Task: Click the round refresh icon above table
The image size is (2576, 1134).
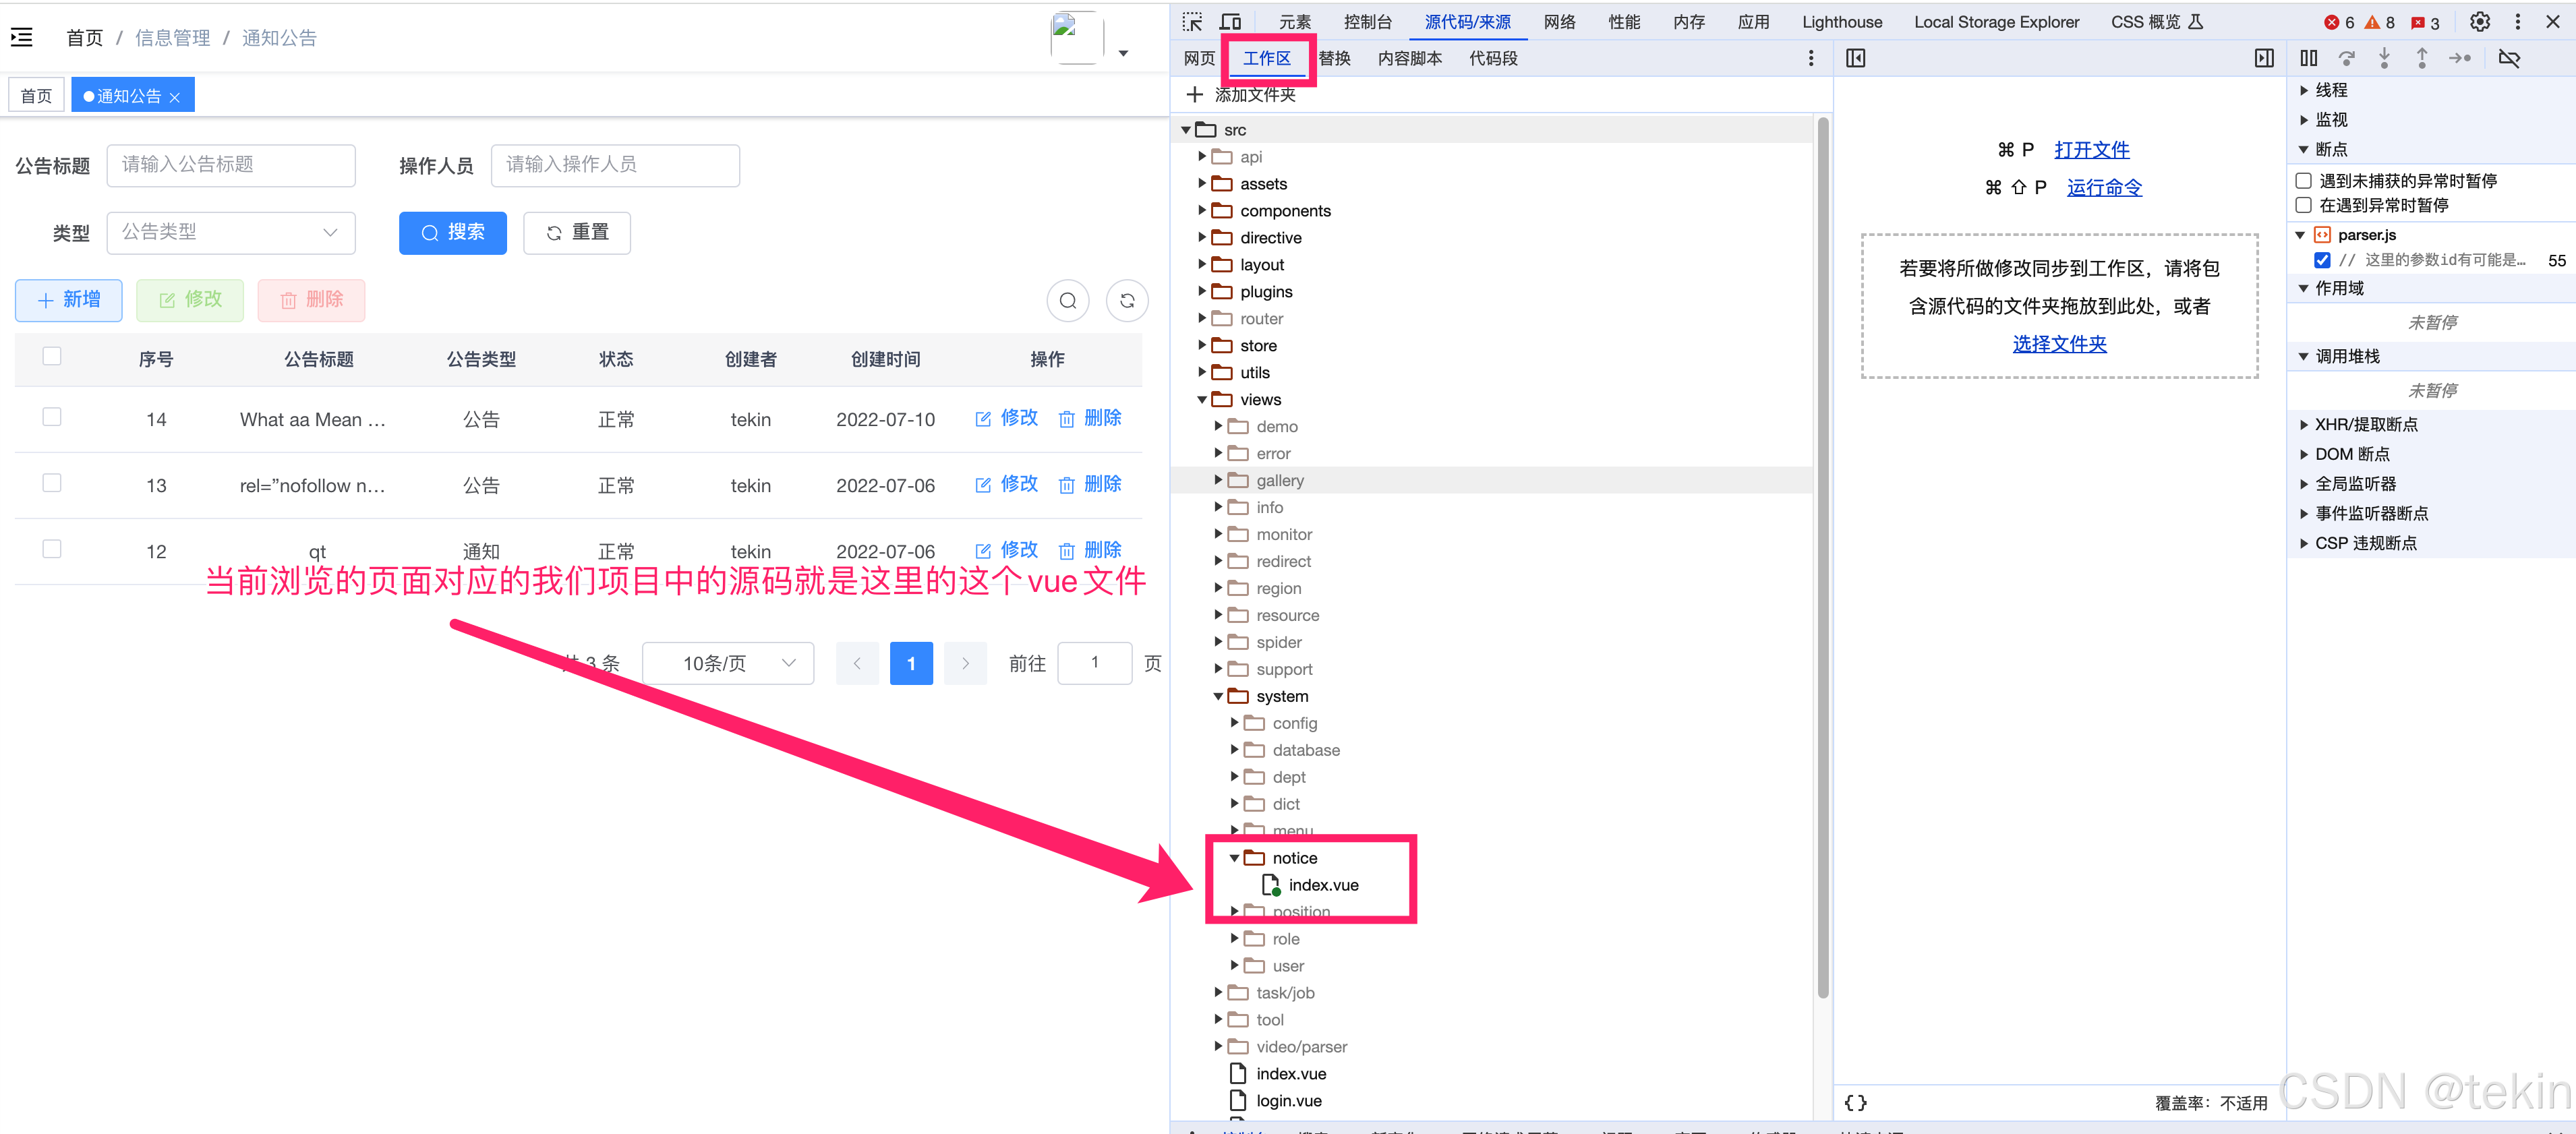Action: [1127, 300]
